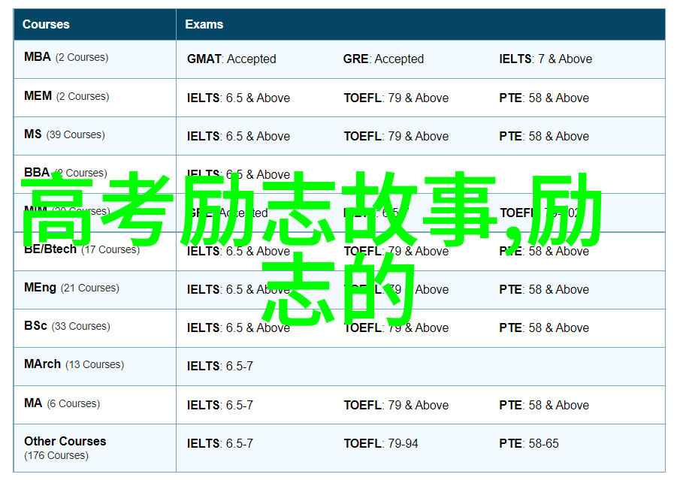Screen dimensions: 677x480
Task: Open the MEM course row label
Action: click(66, 96)
